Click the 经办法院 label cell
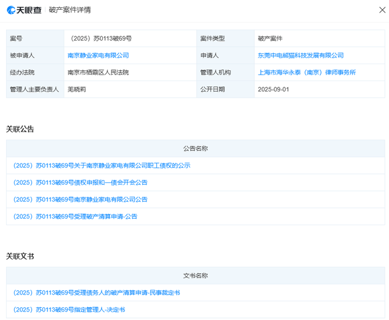Viewport: 389px width, 320px height. coord(35,73)
